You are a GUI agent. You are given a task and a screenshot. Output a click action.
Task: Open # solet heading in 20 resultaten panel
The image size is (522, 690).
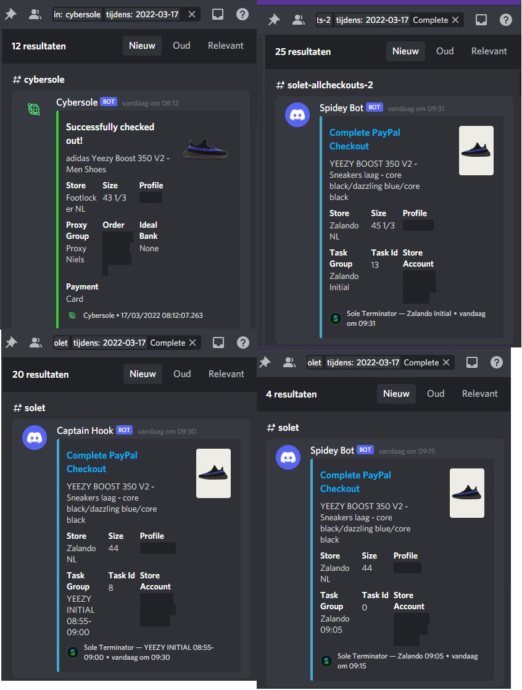pyautogui.click(x=29, y=408)
